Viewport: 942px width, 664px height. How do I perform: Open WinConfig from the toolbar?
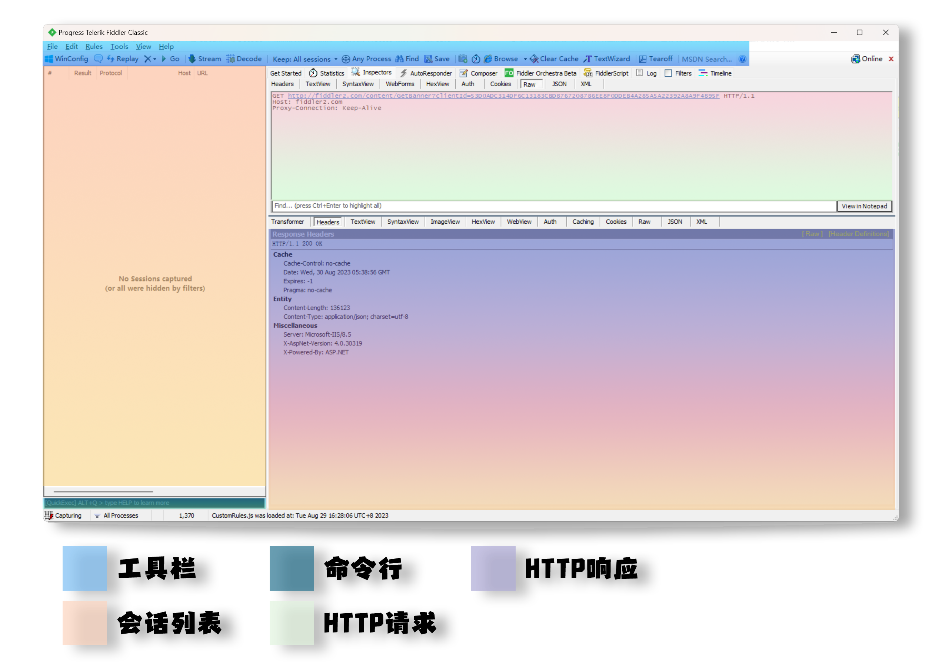click(x=66, y=59)
